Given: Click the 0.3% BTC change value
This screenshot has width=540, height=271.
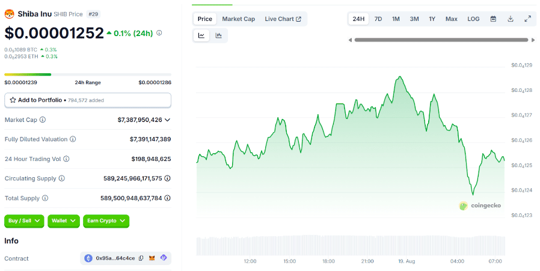Looking at the screenshot, I should (51, 50).
